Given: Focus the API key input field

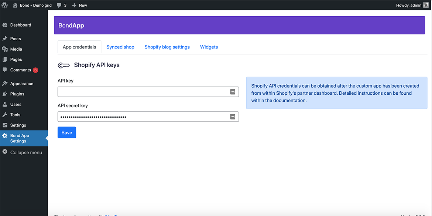Looking at the screenshot, I should point(148,92).
